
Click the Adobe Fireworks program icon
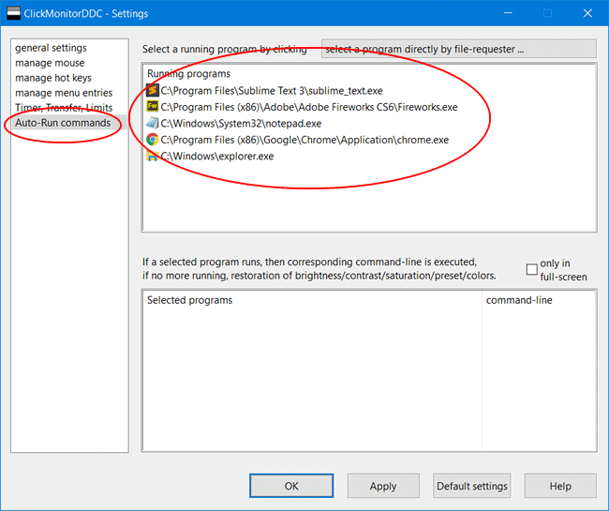(153, 107)
